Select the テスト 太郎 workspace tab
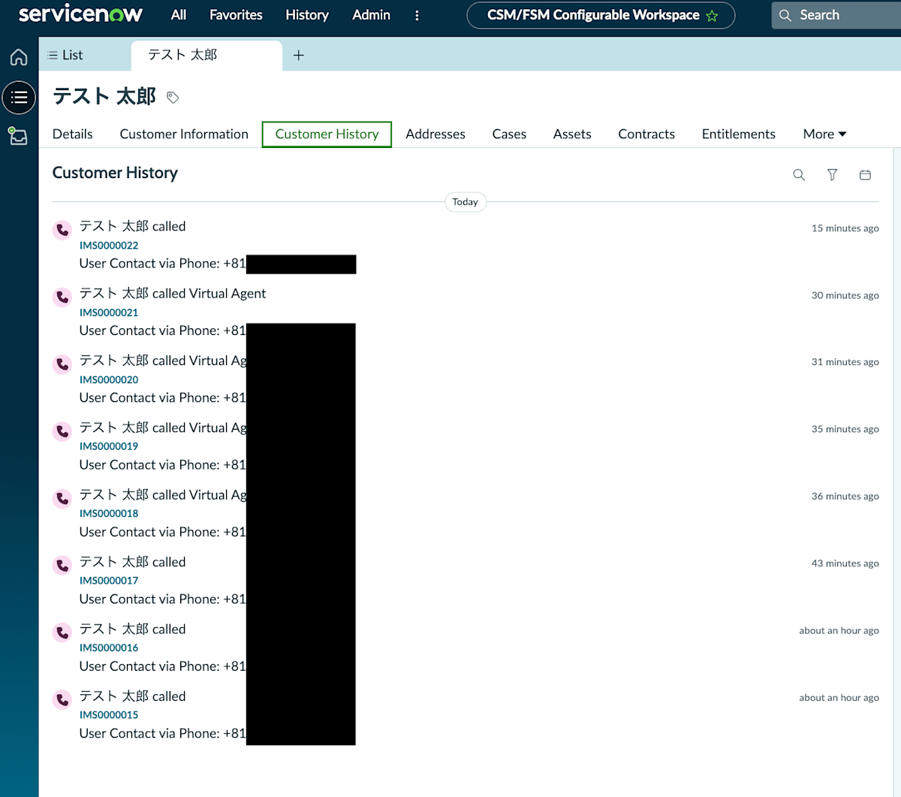This screenshot has height=797, width=901. coord(206,56)
